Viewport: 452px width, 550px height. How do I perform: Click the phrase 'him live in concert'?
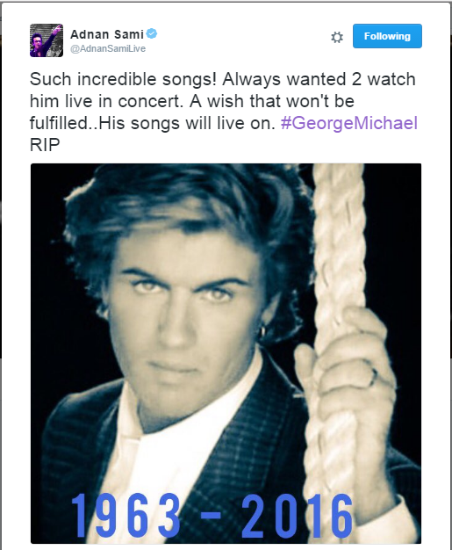click(106, 101)
